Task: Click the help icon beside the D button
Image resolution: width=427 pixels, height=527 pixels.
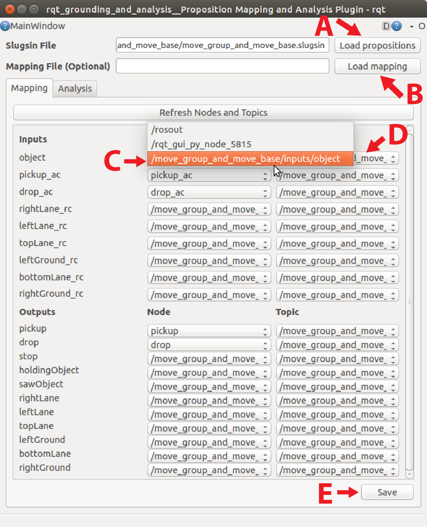Action: pyautogui.click(x=397, y=26)
